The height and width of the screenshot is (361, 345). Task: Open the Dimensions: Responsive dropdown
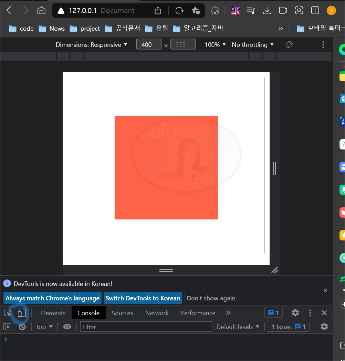pyautogui.click(x=91, y=45)
